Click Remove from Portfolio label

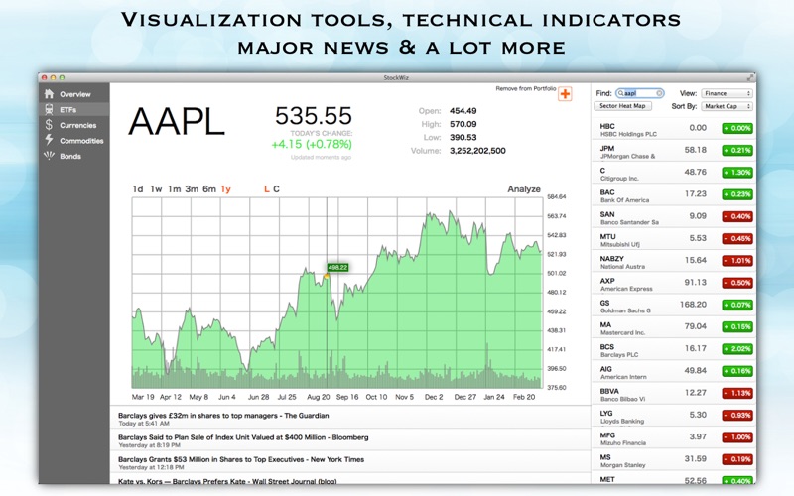[x=525, y=88]
